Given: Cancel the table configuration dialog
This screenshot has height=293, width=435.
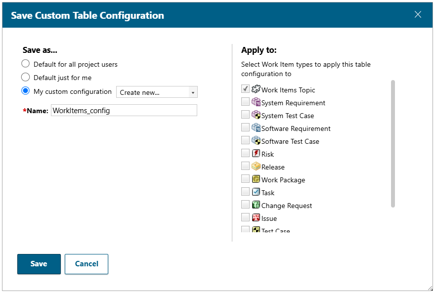Looking at the screenshot, I should pos(87,264).
